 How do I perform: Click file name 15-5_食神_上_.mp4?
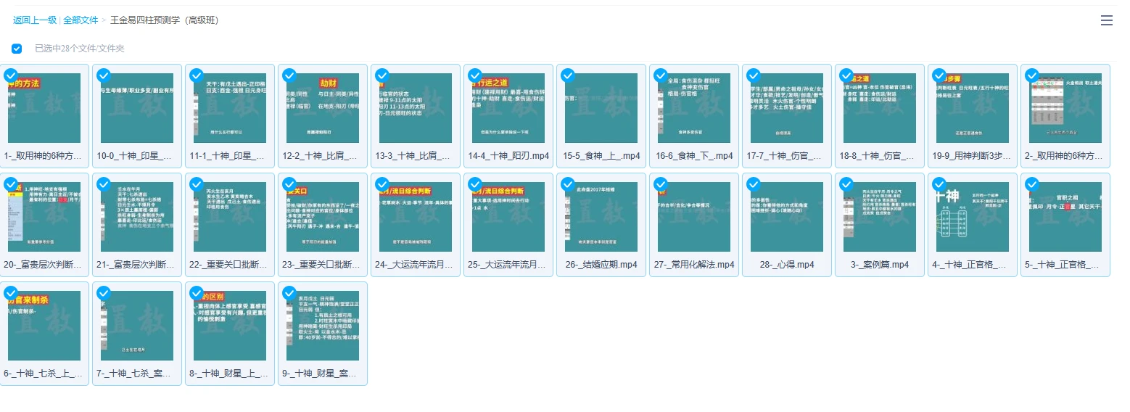click(x=601, y=156)
